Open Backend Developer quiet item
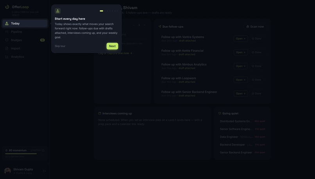 pyautogui.click(x=242, y=145)
